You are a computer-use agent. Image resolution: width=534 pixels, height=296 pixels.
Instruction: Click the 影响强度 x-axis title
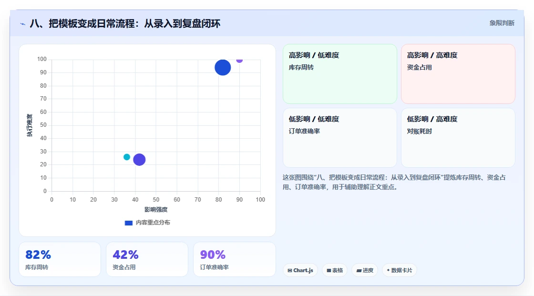(156, 209)
